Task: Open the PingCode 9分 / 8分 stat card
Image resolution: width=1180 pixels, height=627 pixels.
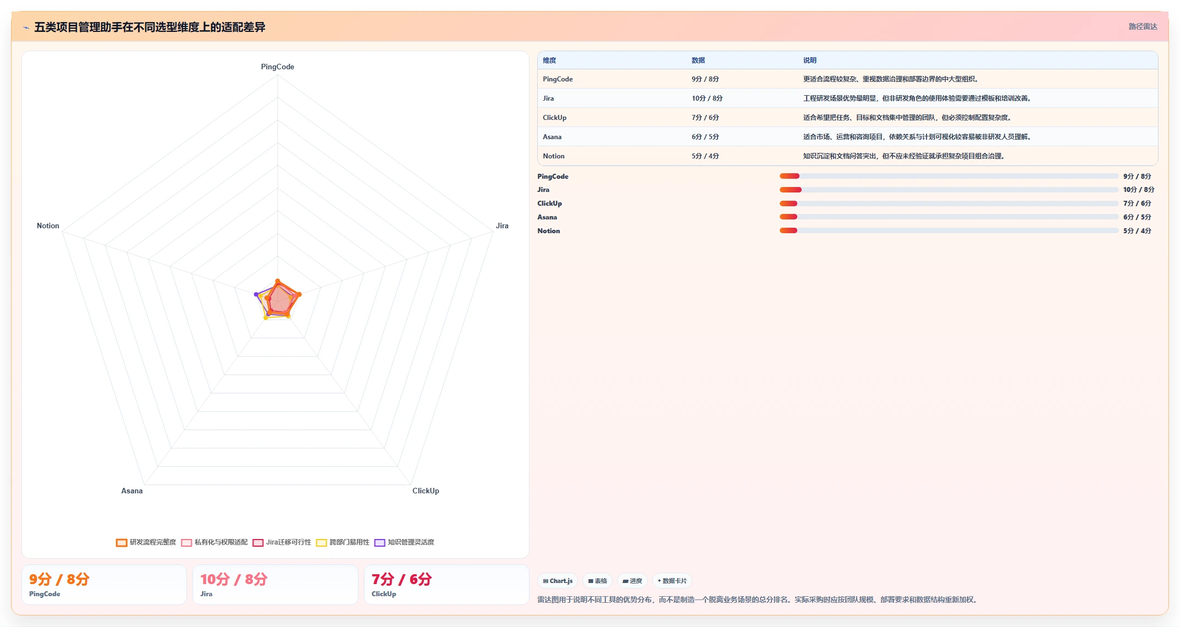Action: pos(104,585)
